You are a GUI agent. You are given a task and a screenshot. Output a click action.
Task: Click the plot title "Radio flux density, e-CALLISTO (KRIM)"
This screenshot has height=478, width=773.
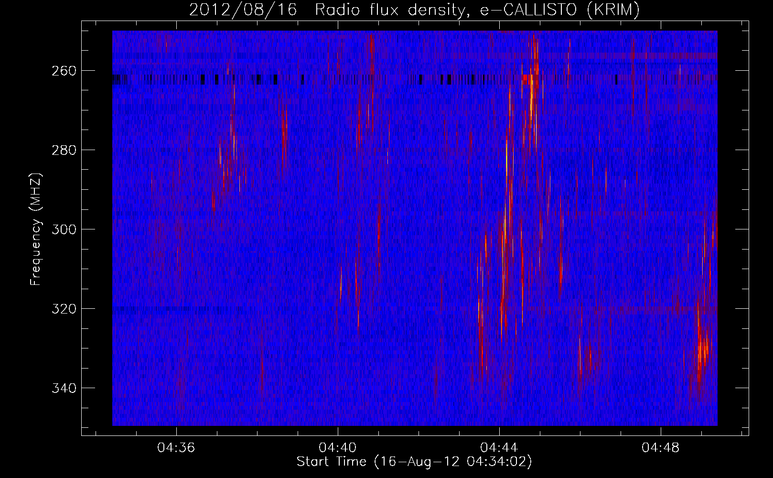coord(477,10)
